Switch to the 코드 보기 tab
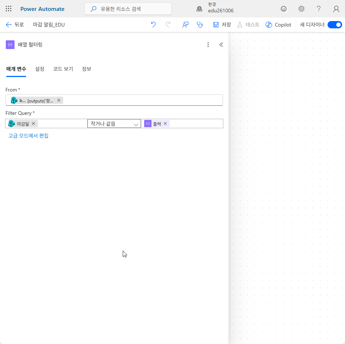Viewport: 345px width, 344px height. click(63, 69)
